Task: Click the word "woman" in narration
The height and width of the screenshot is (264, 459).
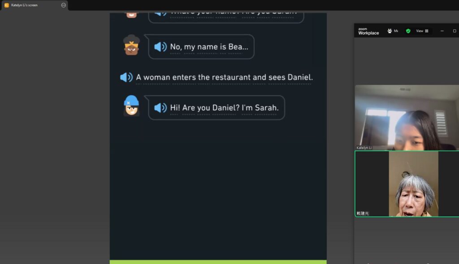Action: click(156, 77)
